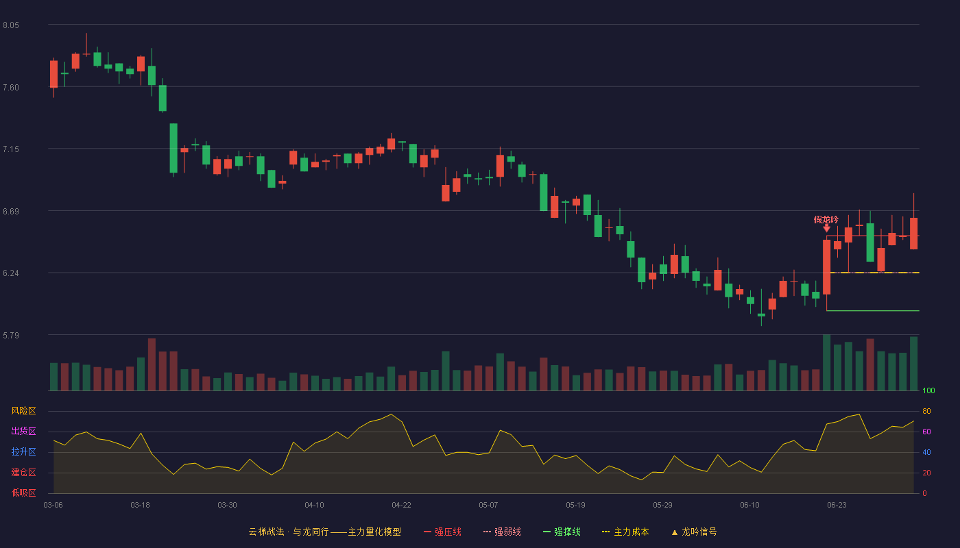
Task: Click the 低吸区 zone label
Action: tap(23, 493)
